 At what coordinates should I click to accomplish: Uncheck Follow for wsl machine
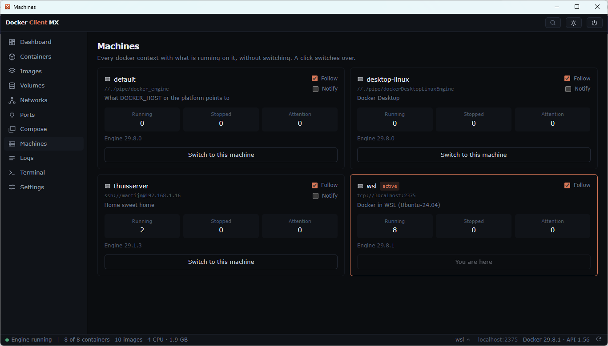pos(567,185)
